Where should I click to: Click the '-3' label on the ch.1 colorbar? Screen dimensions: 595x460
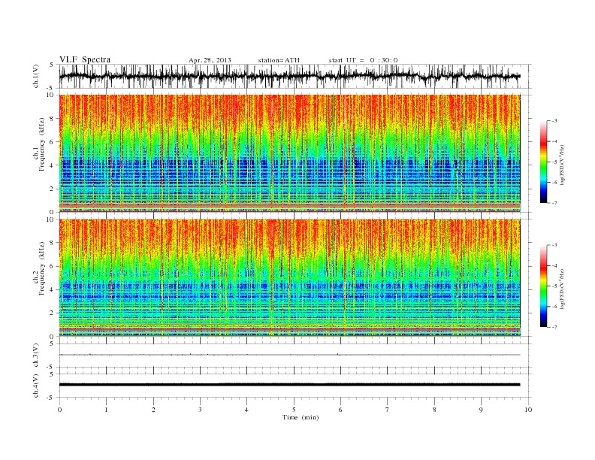click(554, 121)
